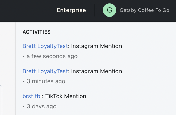Open the Brett LoyaltyTest link from 3 minutes ago
The height and width of the screenshot is (115, 176).
(45, 71)
